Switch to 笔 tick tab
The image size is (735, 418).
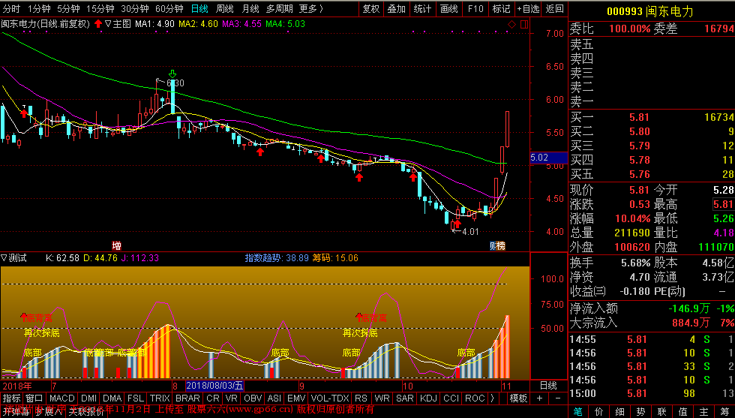coord(578,412)
